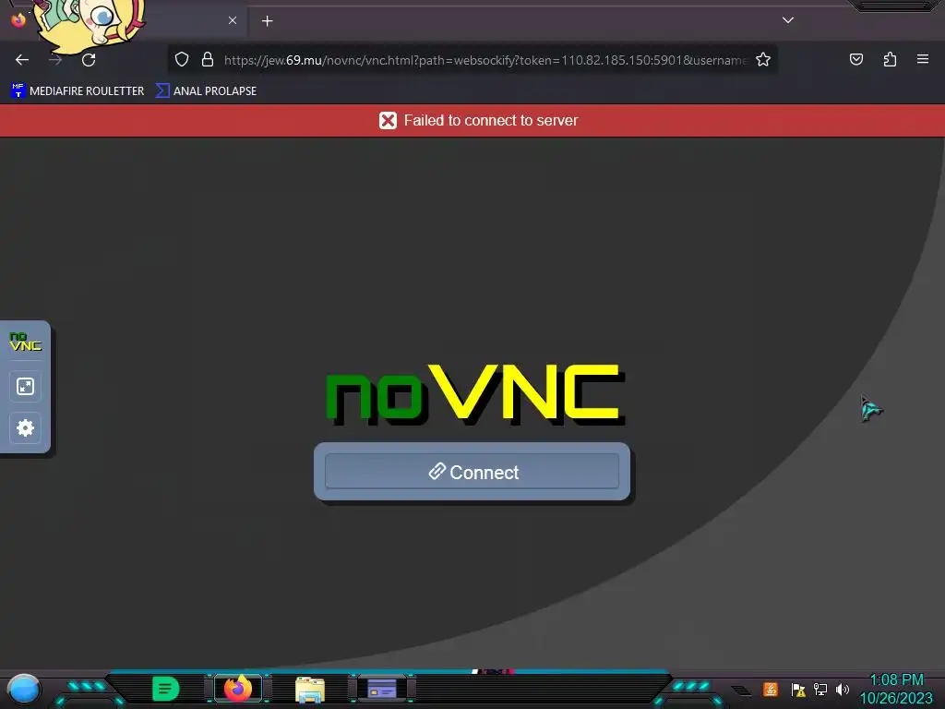
Task: Dismiss the red error X icon
Action: tap(389, 121)
